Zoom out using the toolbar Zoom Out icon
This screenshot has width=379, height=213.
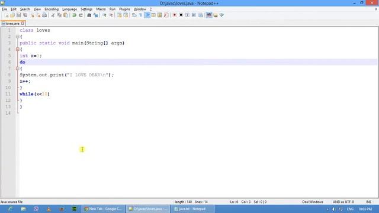click(111, 15)
